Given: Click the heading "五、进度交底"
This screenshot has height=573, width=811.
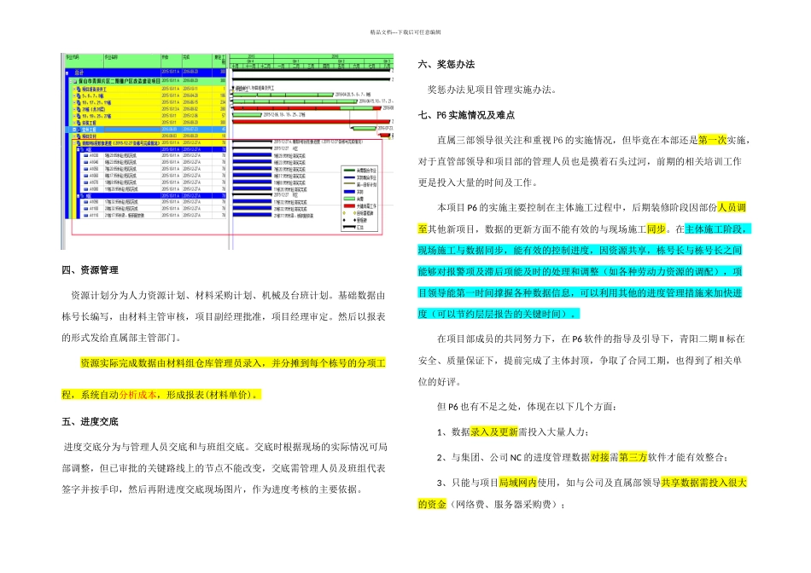Looking at the screenshot, I should pos(90,421).
